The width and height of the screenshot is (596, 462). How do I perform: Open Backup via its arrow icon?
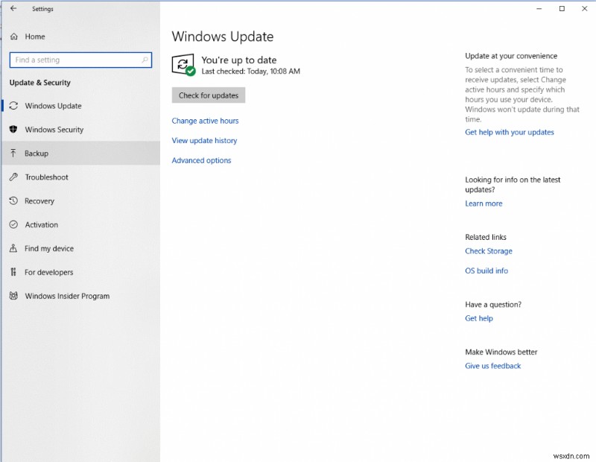point(12,154)
